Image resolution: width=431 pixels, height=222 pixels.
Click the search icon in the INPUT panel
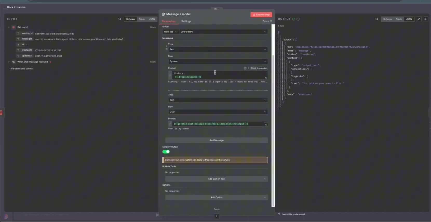[x=120, y=19]
